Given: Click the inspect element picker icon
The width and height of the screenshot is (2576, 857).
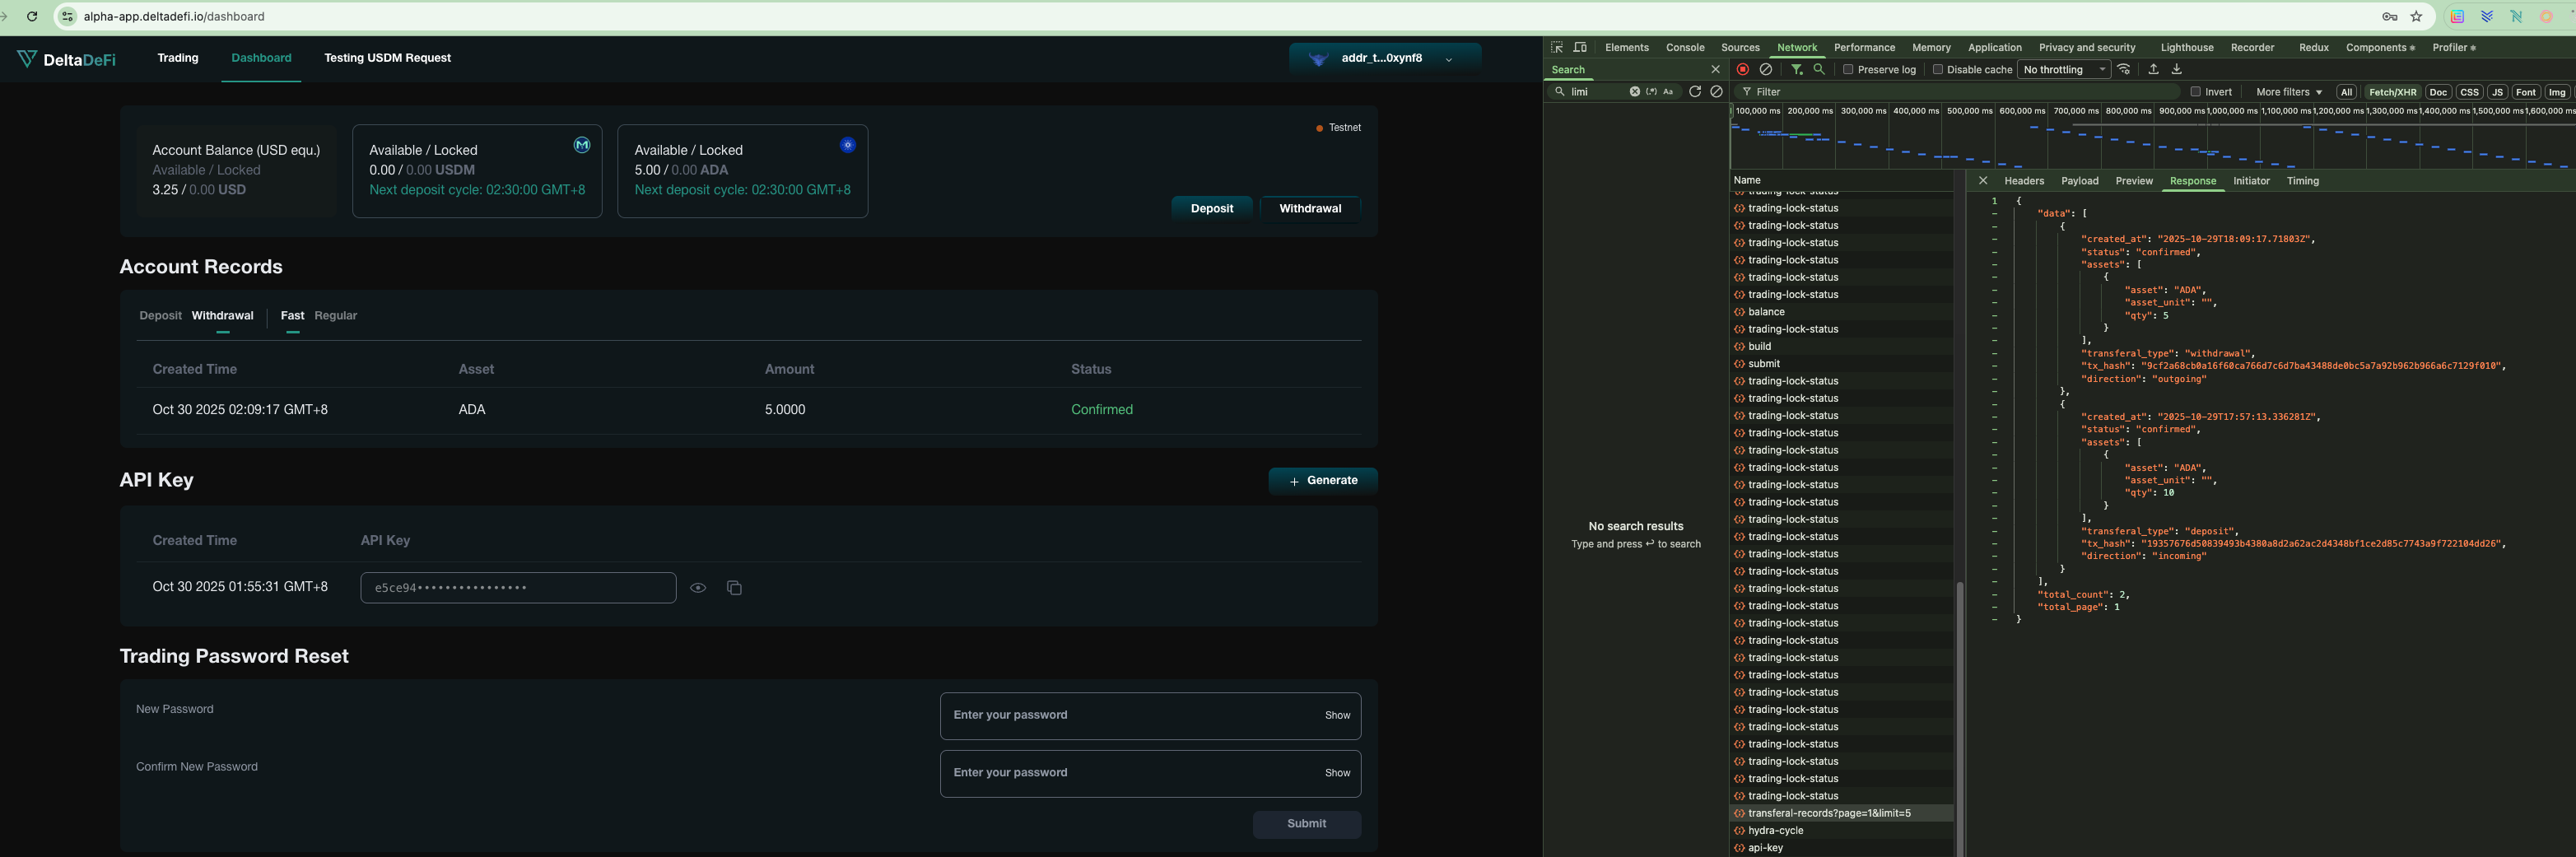Looking at the screenshot, I should pyautogui.click(x=1557, y=48).
